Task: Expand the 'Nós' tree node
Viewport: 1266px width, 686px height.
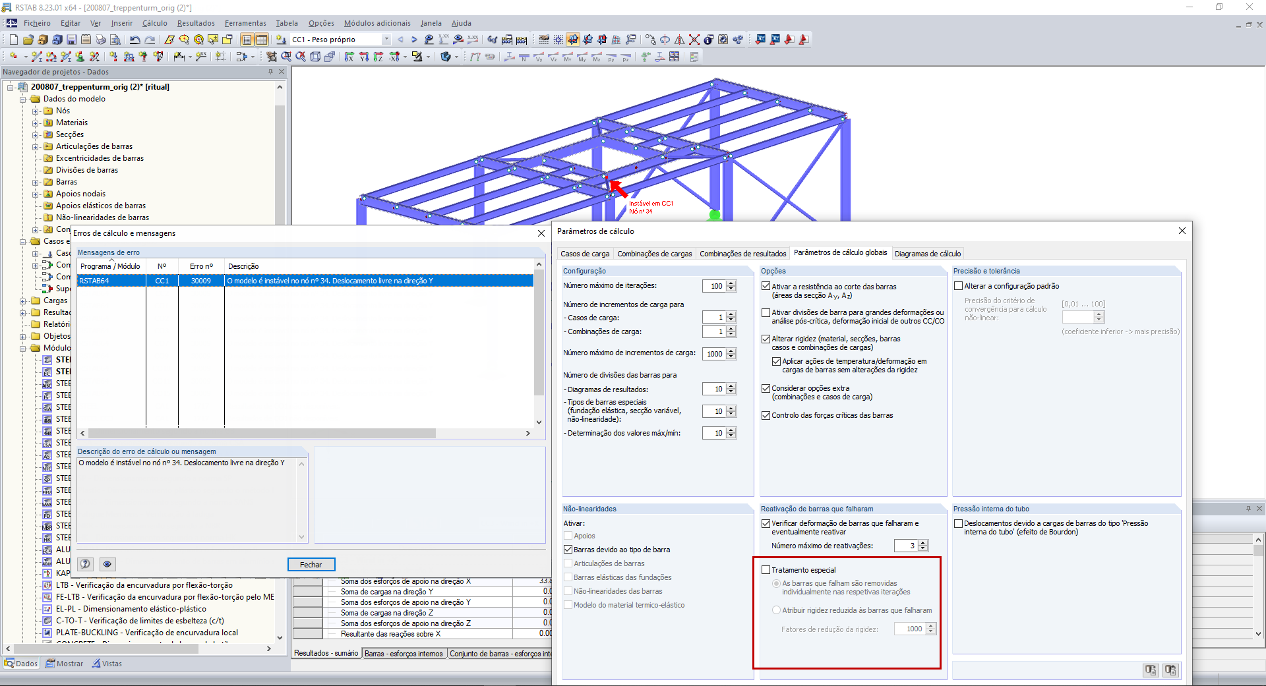Action: [x=36, y=111]
